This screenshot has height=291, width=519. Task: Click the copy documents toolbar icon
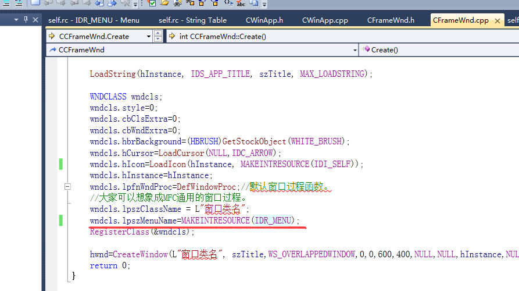point(254,3)
